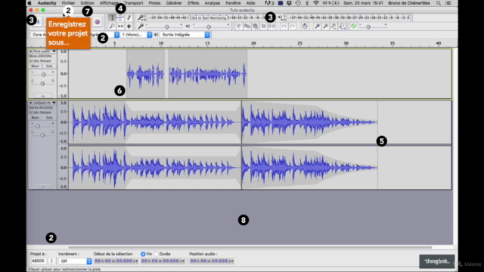Adjust the playback speed slider
This screenshot has width=484, height=272.
point(373,26)
